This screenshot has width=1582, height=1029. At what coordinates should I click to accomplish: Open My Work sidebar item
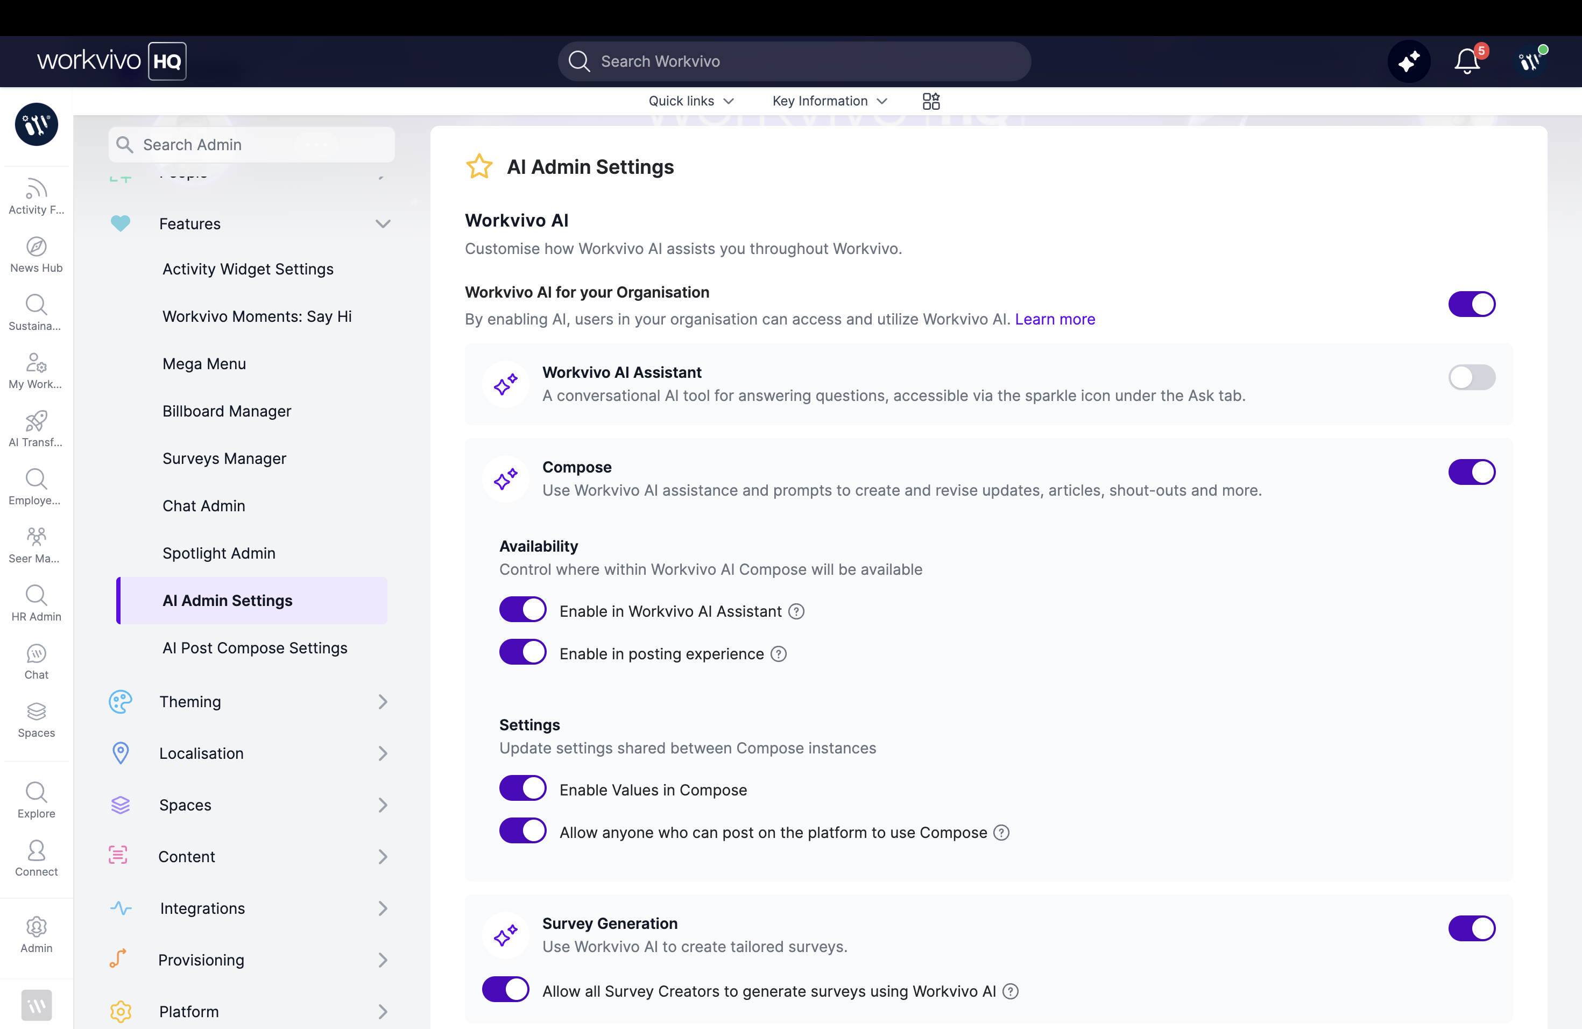(x=37, y=371)
